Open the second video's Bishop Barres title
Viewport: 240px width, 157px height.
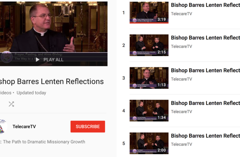click(205, 38)
